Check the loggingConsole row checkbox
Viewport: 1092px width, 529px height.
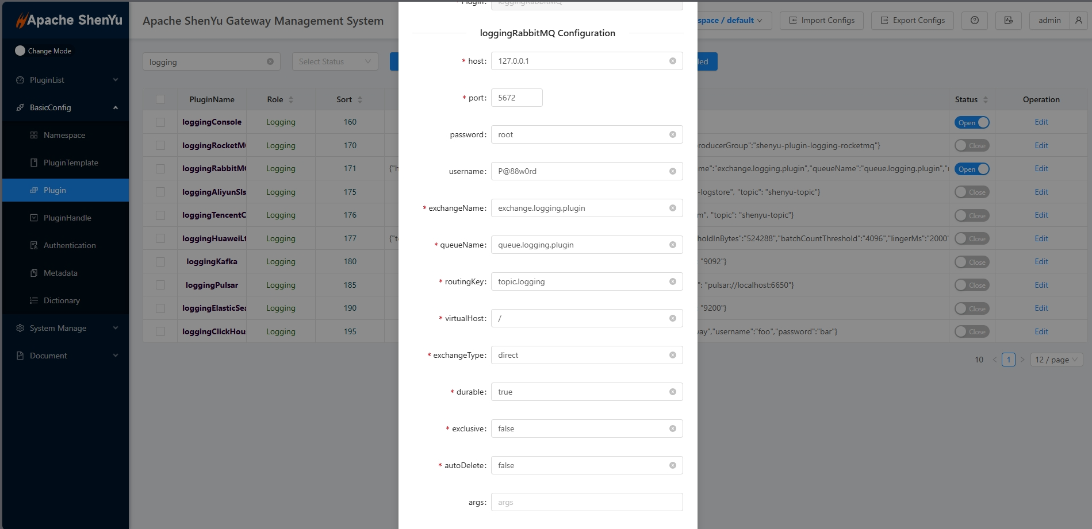tap(160, 122)
